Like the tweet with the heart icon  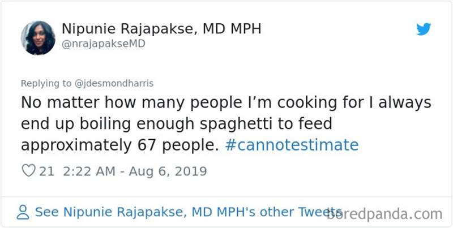[x=28, y=171]
